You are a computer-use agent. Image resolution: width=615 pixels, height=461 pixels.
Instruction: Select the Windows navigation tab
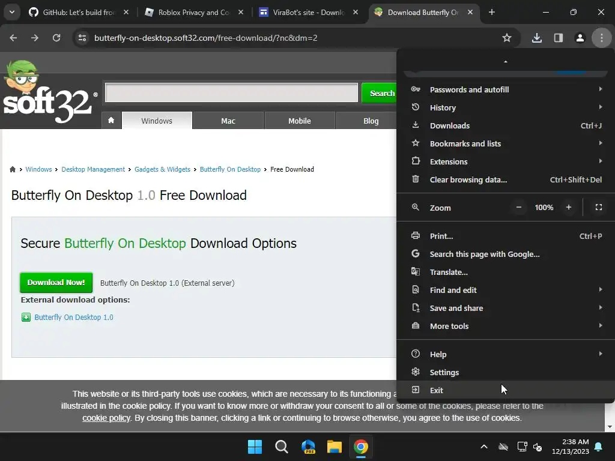coord(157,121)
